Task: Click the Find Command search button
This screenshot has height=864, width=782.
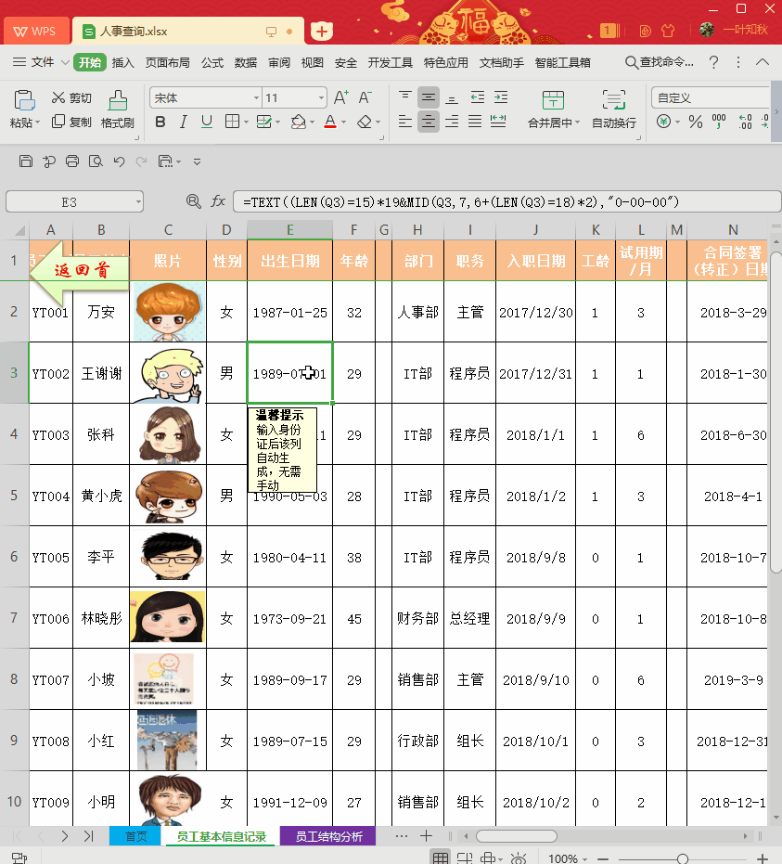Action: pyautogui.click(x=659, y=62)
